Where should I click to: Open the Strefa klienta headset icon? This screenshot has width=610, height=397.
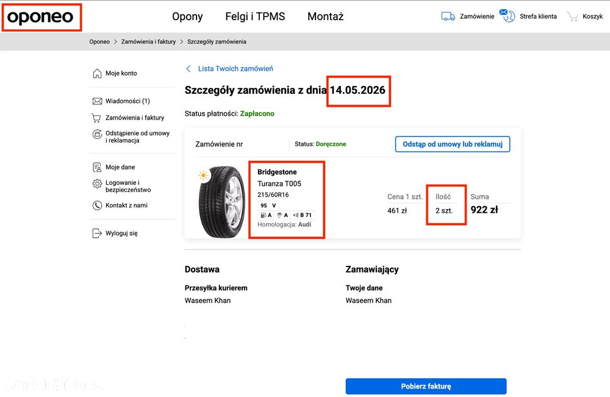(x=508, y=16)
